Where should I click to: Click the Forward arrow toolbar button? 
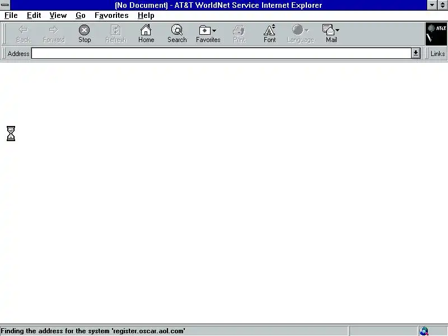[x=54, y=34]
